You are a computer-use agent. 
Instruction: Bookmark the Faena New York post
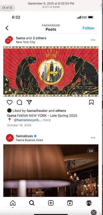tap(91, 102)
